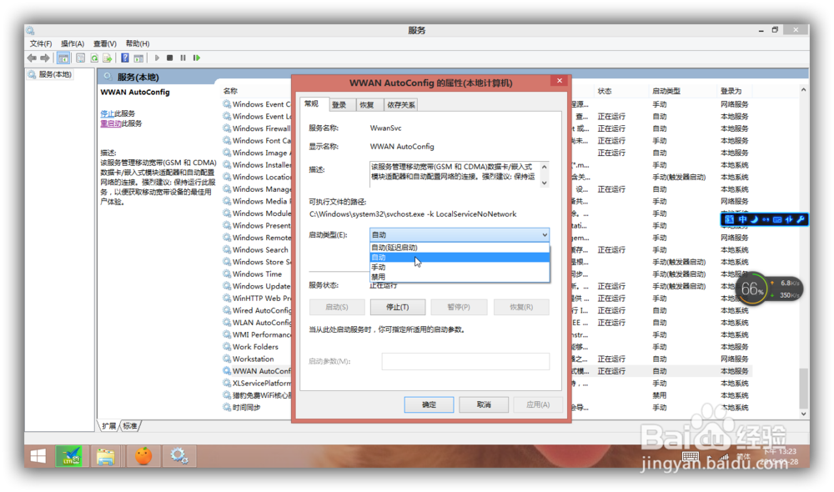
Task: Click the 确定 button
Action: coord(429,404)
